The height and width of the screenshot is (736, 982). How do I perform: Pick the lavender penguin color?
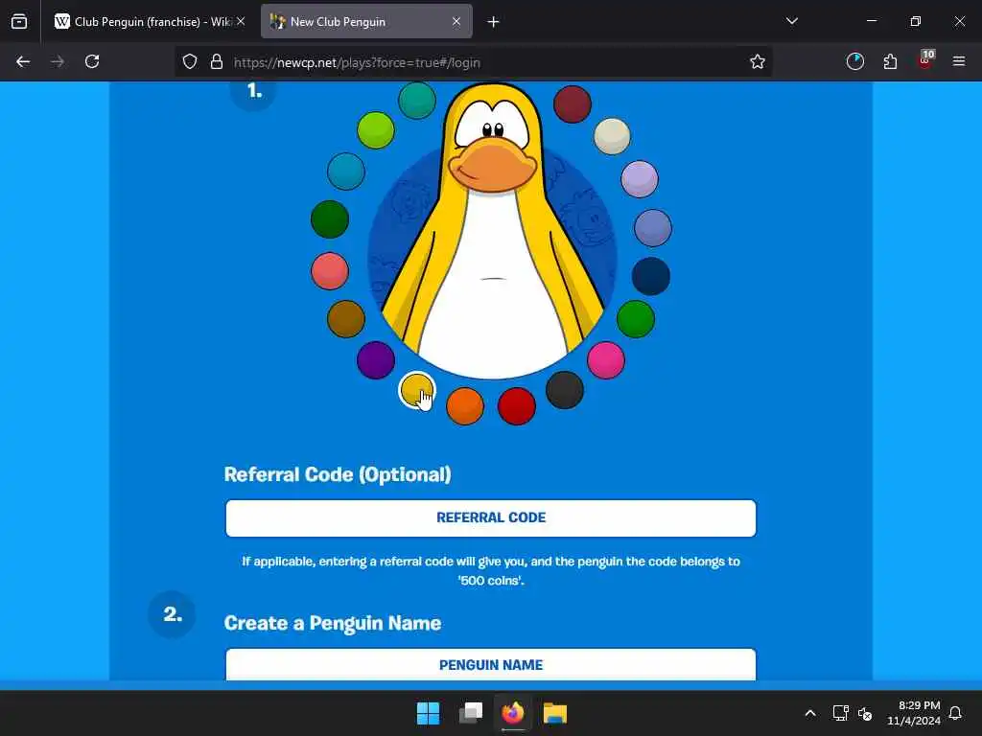point(640,179)
